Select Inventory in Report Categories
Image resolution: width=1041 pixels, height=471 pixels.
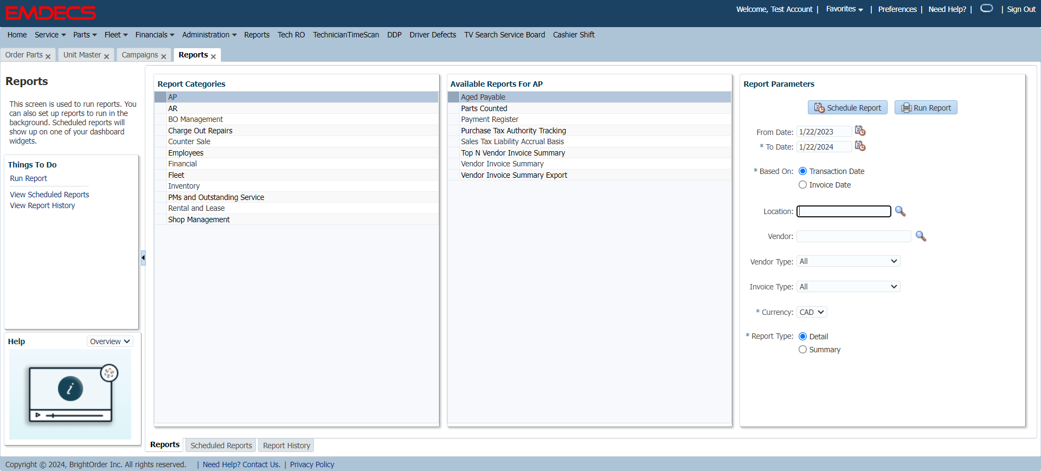click(184, 186)
